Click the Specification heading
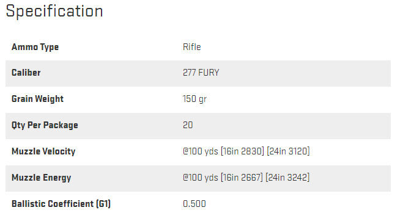Screen dimensions: 403x224 [54, 11]
